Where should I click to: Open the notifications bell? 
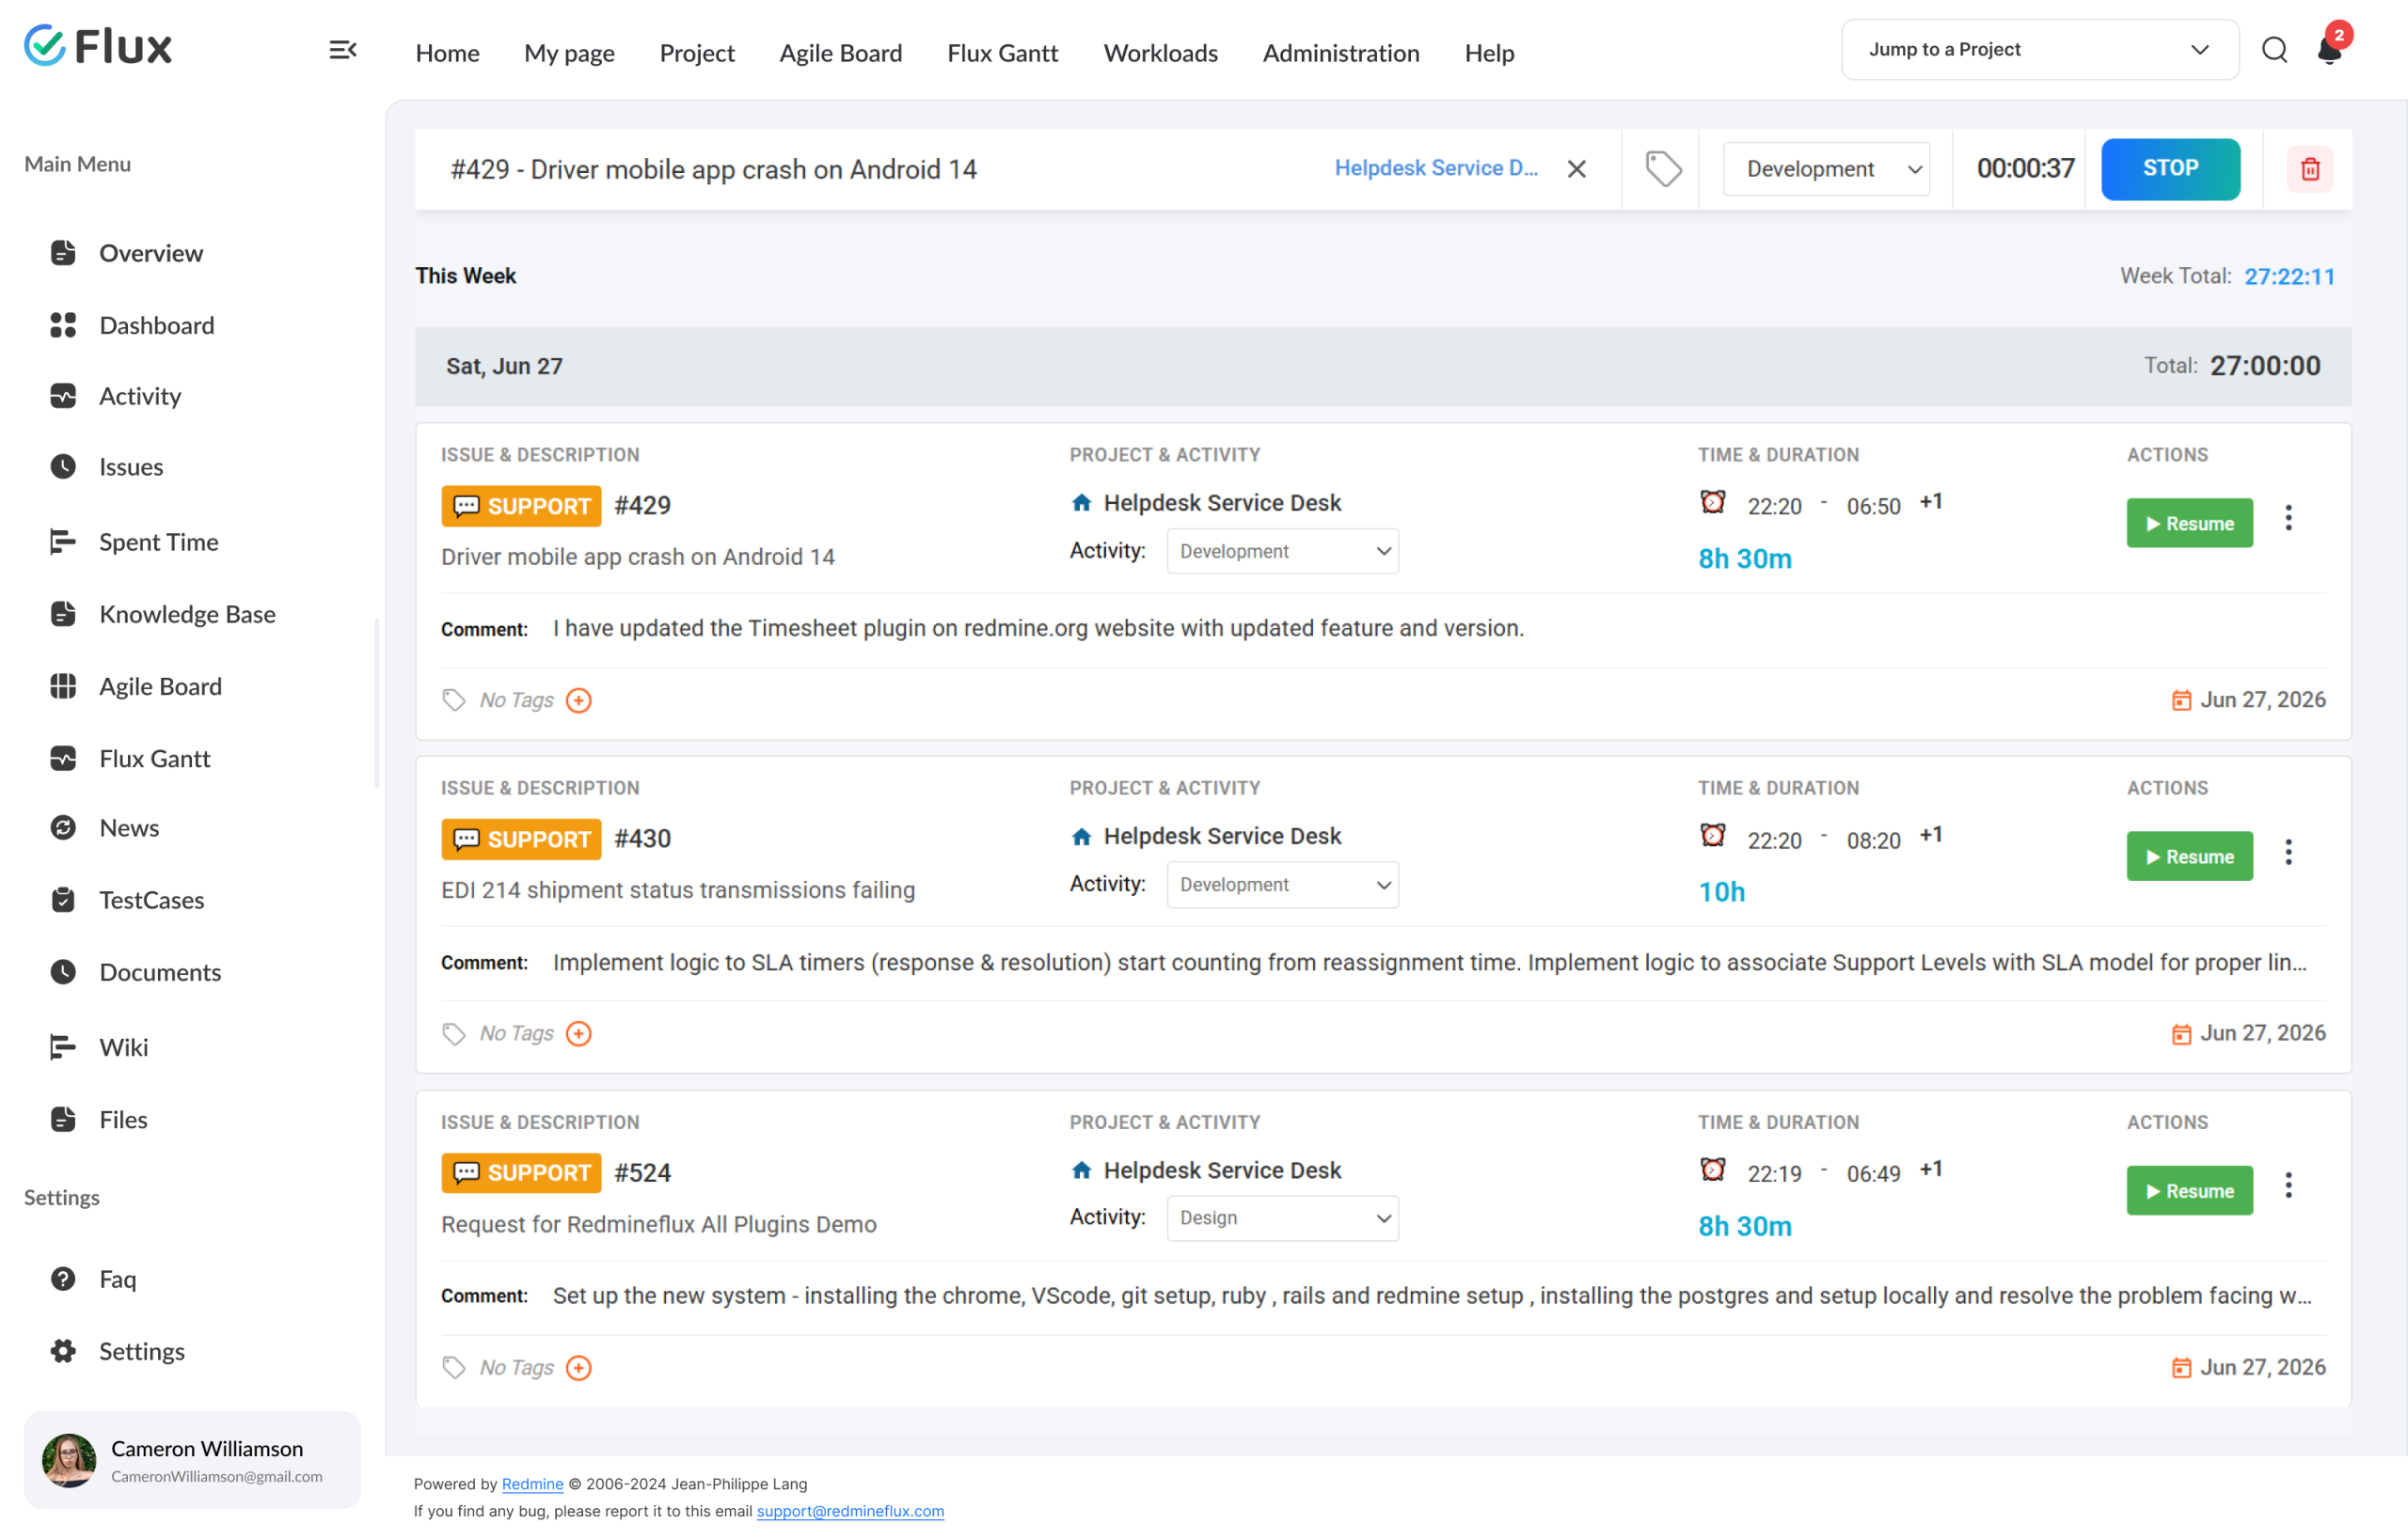tap(2330, 48)
